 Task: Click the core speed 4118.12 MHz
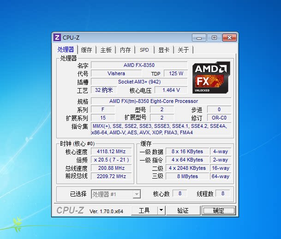click(111, 151)
